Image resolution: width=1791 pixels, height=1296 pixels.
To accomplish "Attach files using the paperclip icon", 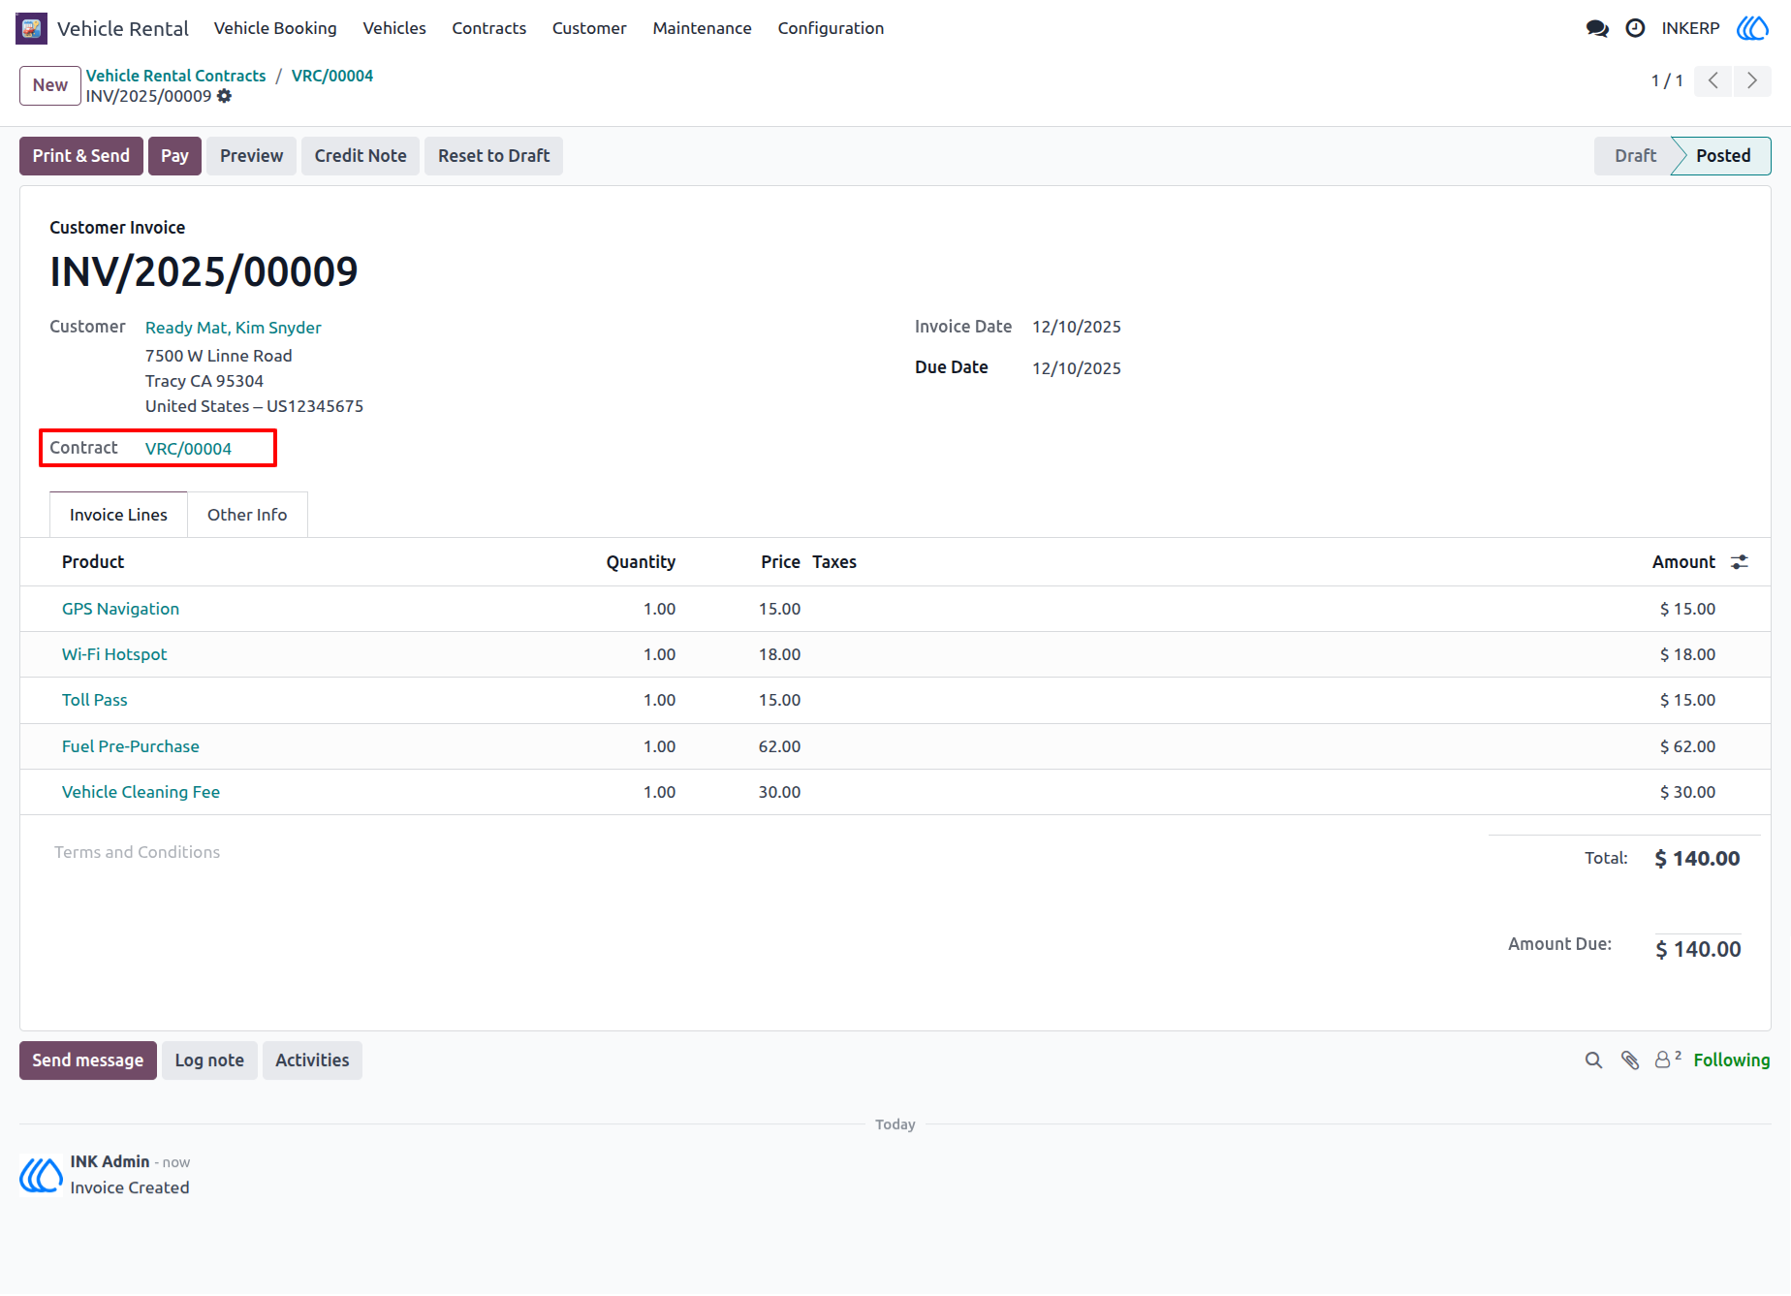I will click(x=1630, y=1060).
